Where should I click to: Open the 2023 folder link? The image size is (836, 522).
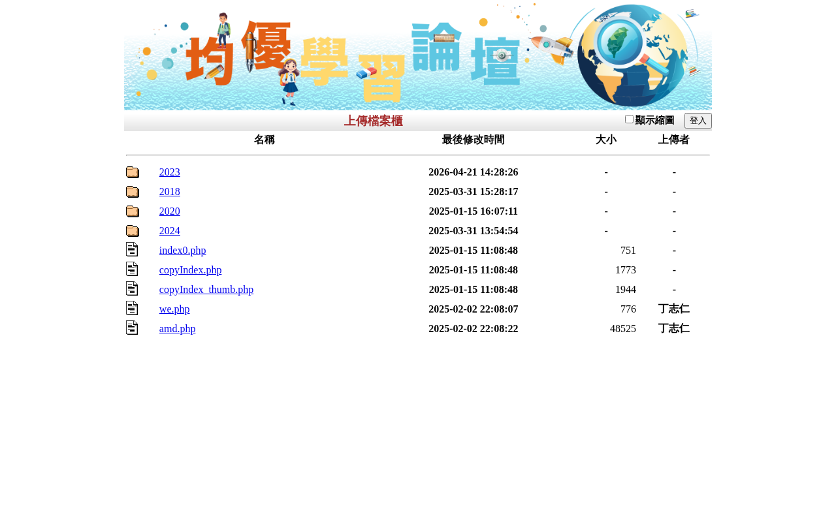[x=170, y=172]
